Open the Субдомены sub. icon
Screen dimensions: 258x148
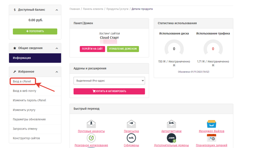[131, 138]
